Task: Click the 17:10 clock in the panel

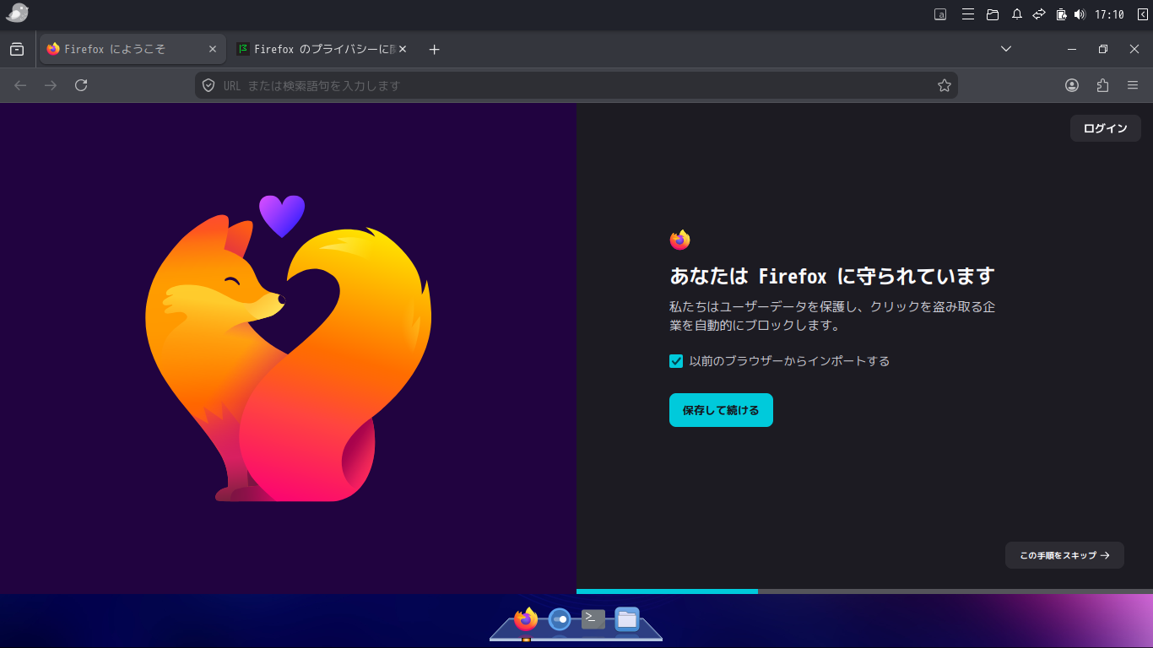Action: (1109, 14)
